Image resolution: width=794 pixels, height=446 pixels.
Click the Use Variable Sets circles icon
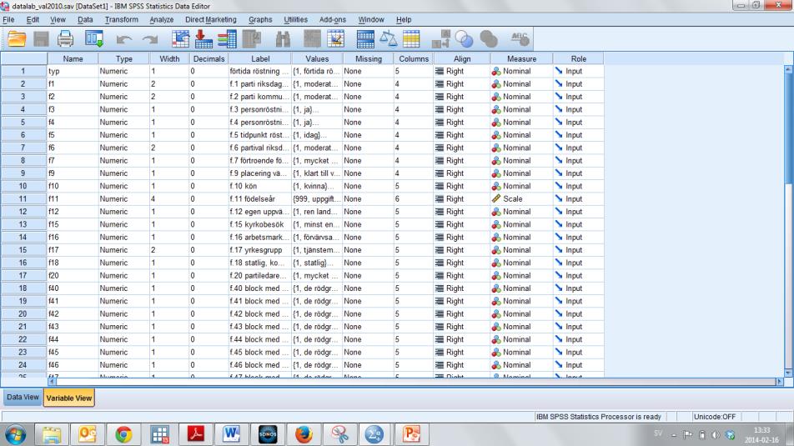pyautogui.click(x=464, y=39)
